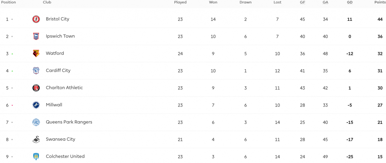Select the Queens Park Rangers crest

(36, 122)
